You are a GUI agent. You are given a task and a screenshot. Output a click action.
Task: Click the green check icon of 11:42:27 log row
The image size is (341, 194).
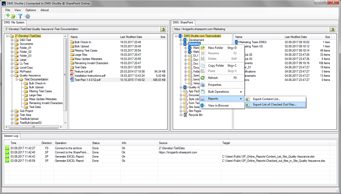pos(7,148)
